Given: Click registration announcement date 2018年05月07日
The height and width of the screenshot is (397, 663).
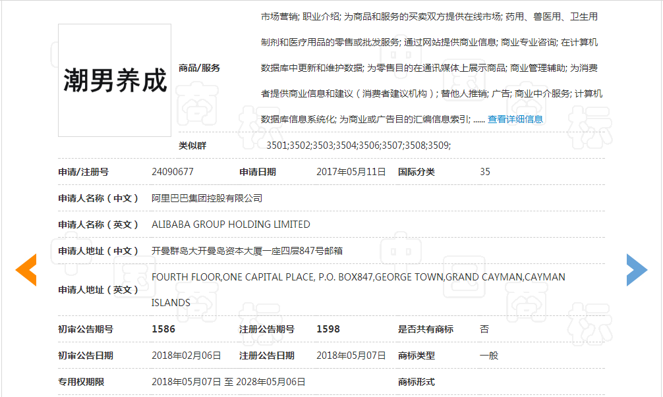Looking at the screenshot, I should pyautogui.click(x=351, y=356).
